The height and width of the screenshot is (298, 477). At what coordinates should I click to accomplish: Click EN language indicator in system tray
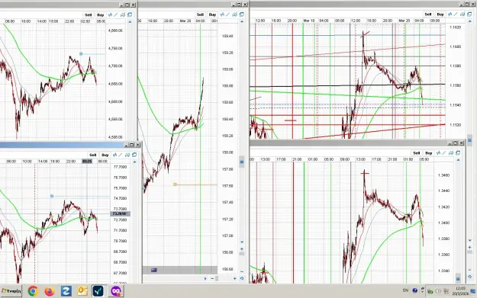click(x=405, y=290)
